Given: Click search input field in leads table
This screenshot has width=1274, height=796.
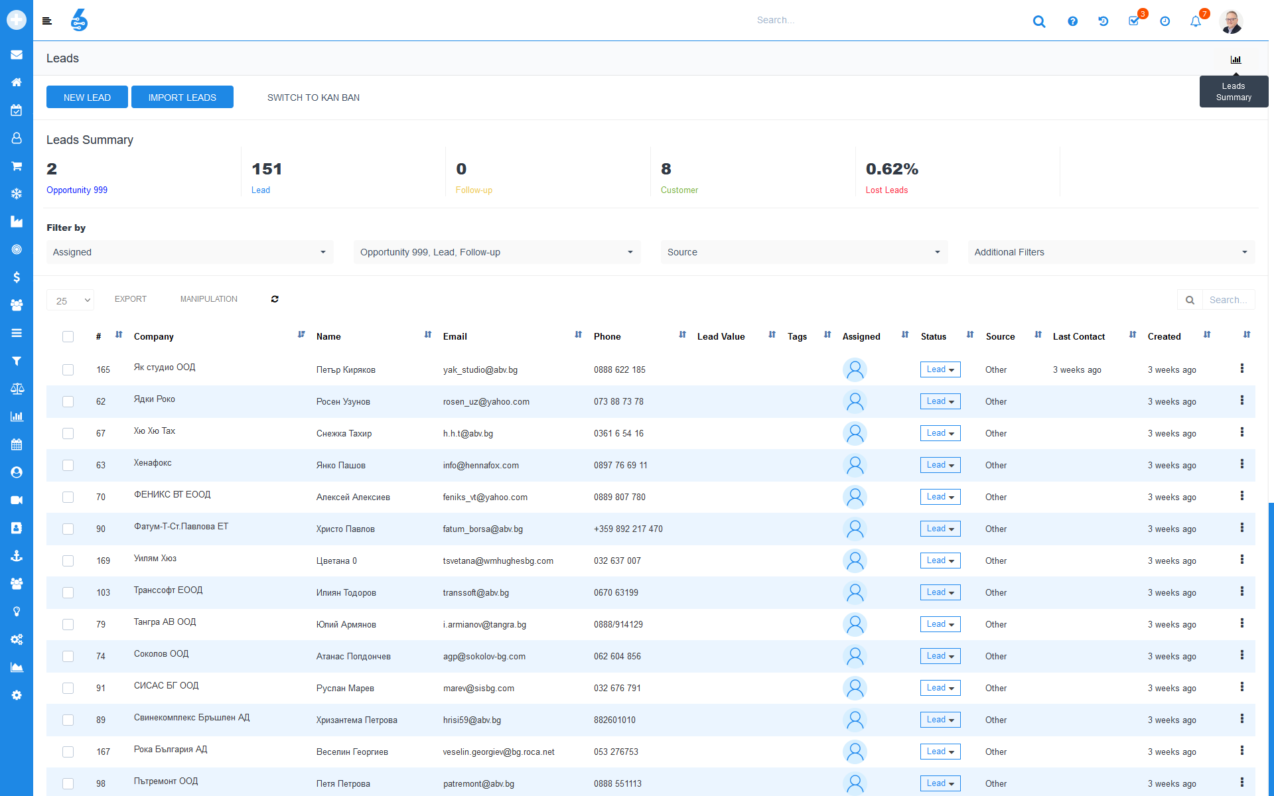Looking at the screenshot, I should tap(1228, 299).
